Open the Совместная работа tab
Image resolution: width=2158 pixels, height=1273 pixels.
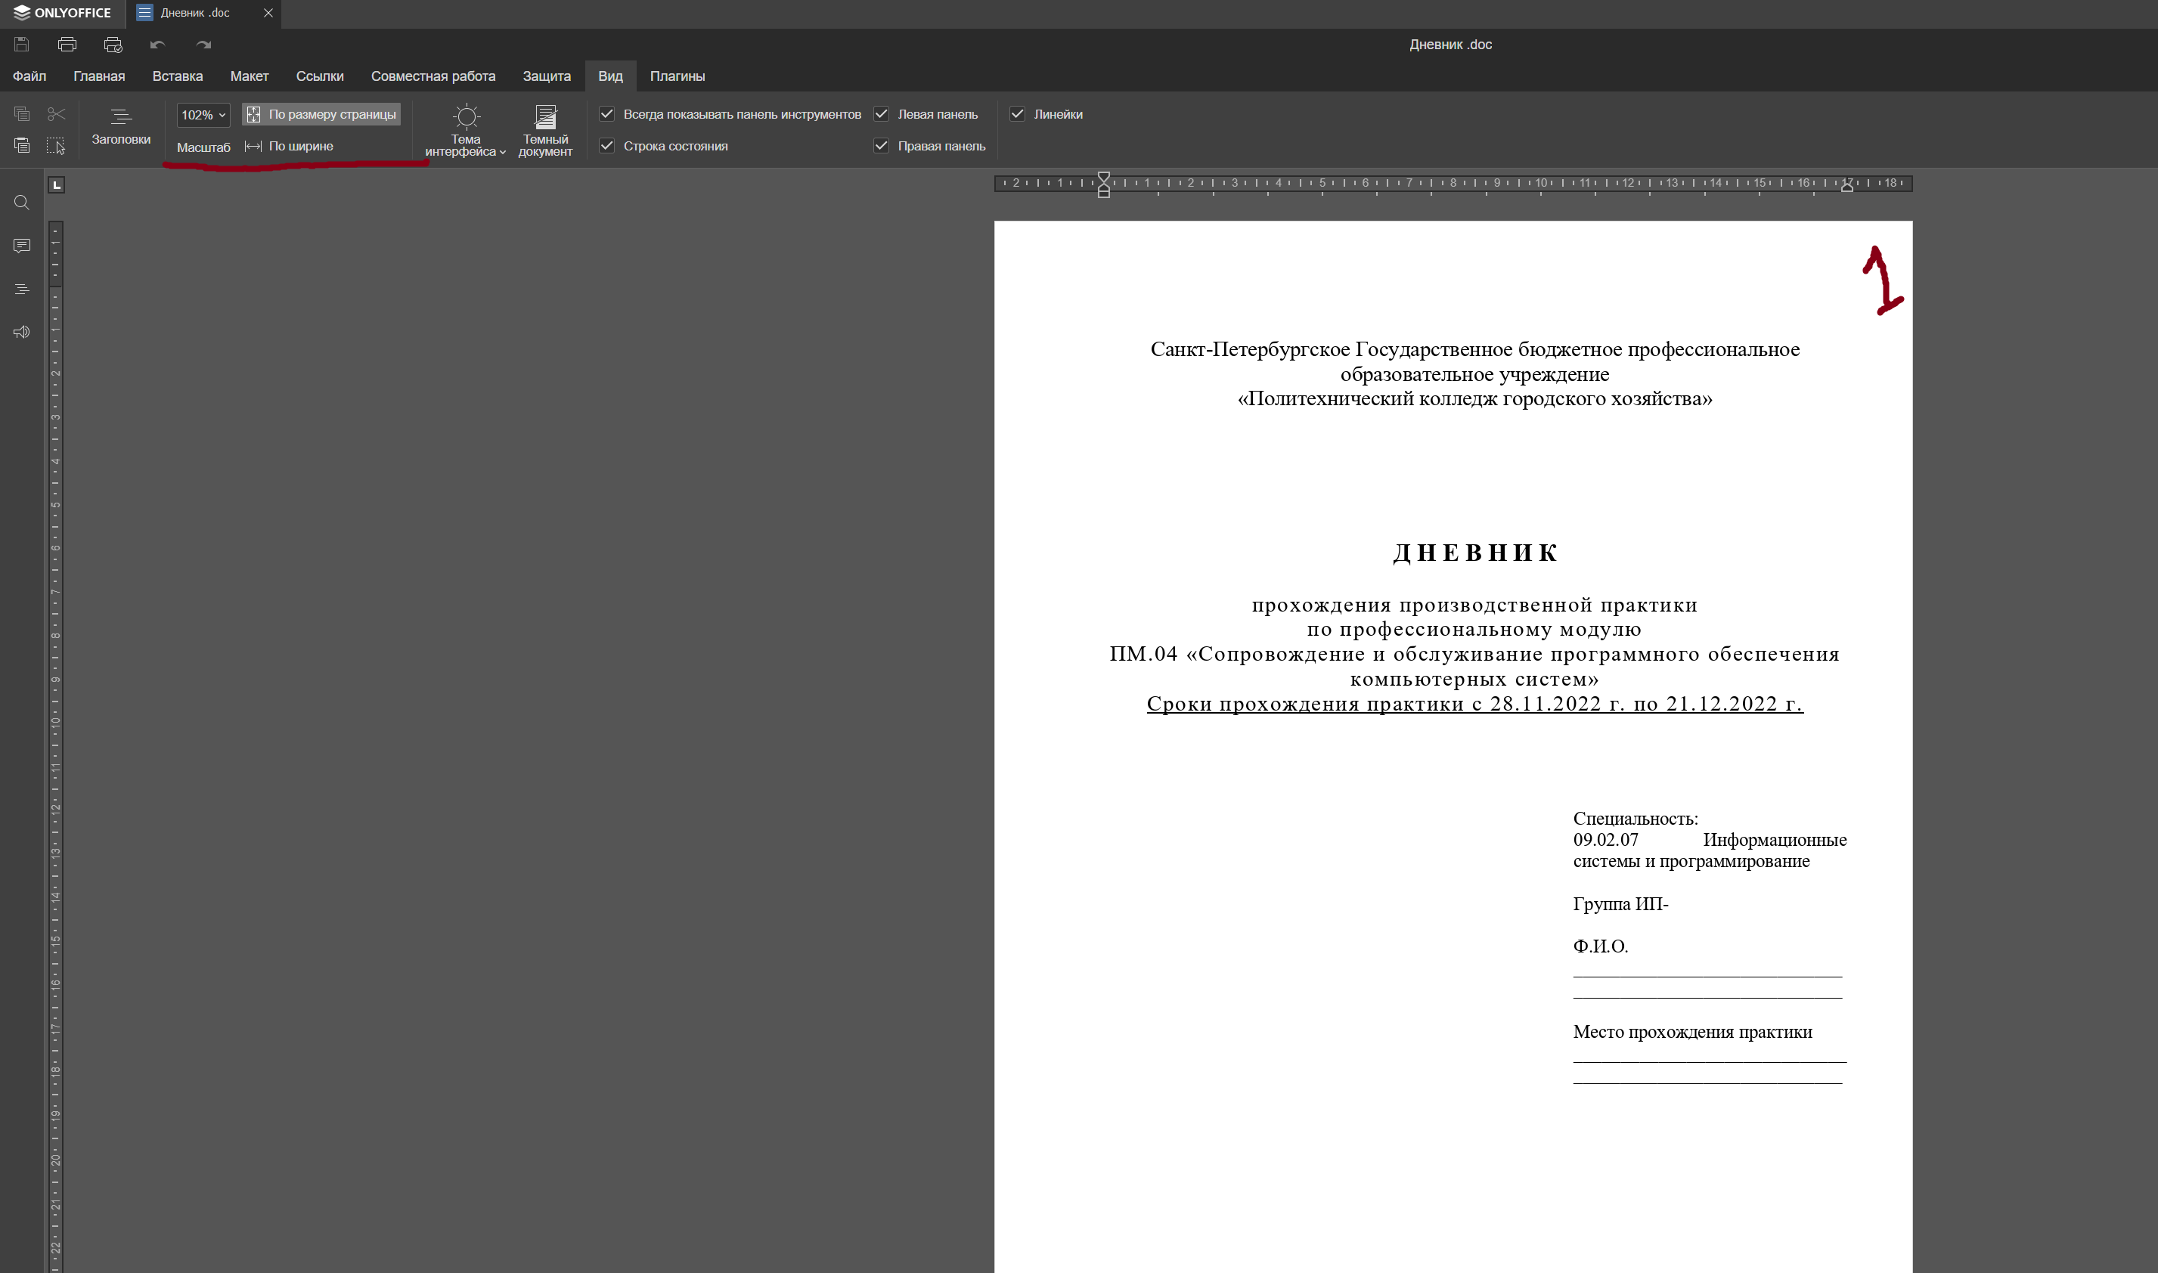[433, 76]
